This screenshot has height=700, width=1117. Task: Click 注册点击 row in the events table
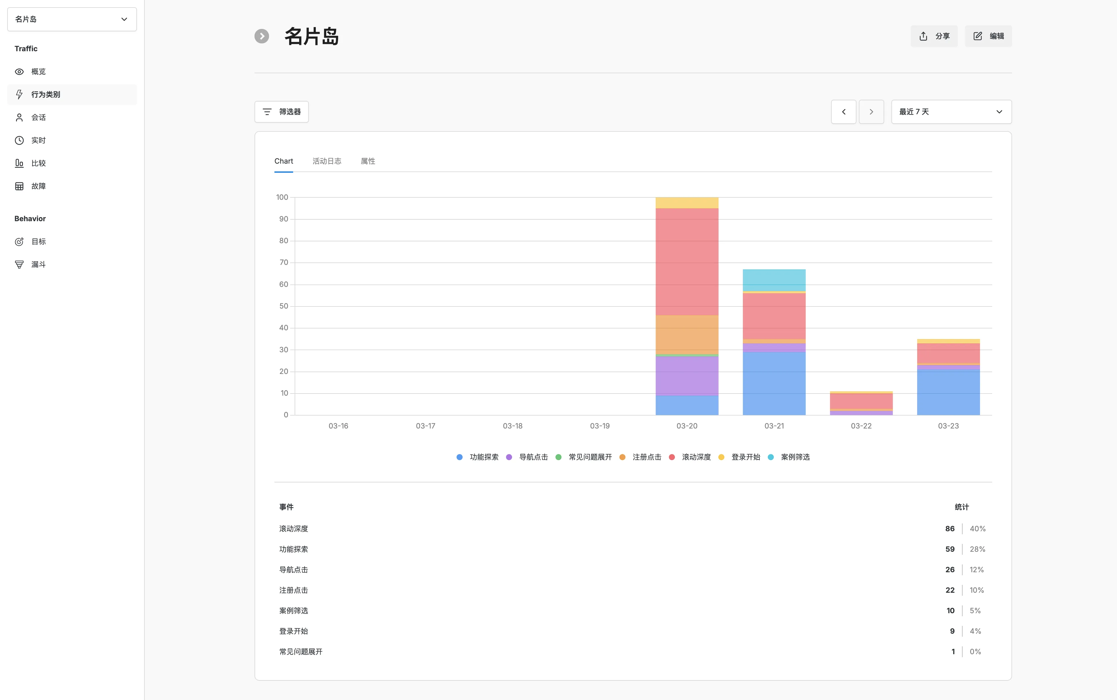point(633,590)
